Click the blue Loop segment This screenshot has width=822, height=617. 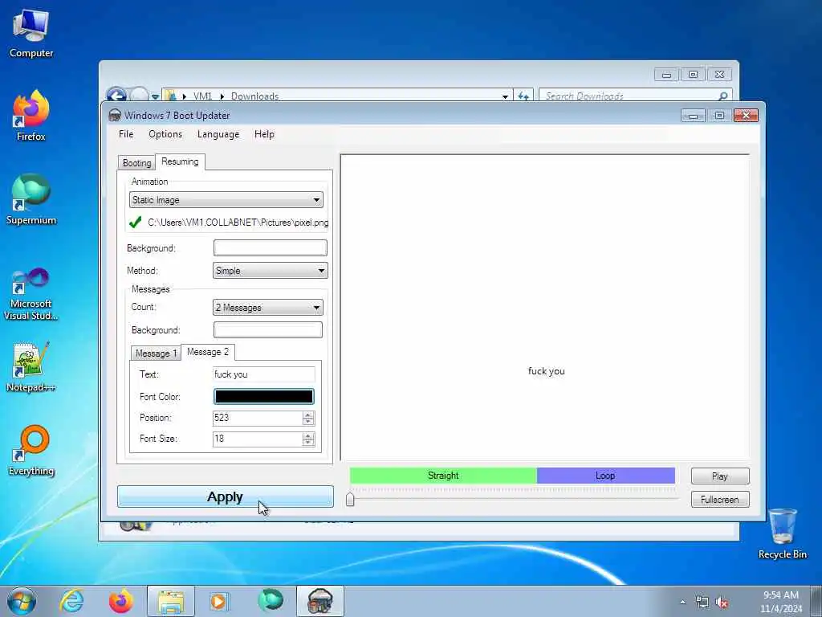click(x=605, y=476)
